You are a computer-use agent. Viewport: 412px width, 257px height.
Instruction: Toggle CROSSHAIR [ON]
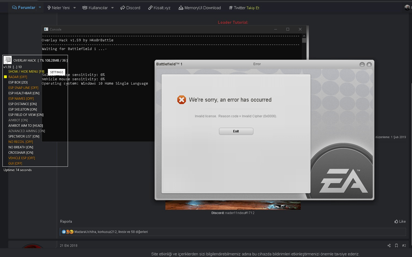tap(21, 153)
